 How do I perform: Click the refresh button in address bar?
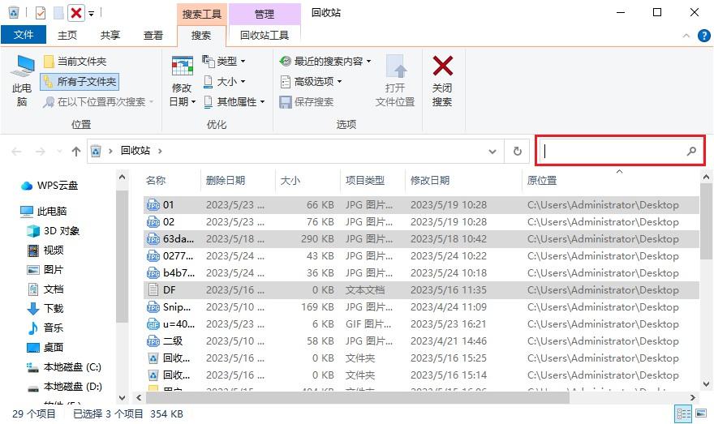coord(518,151)
